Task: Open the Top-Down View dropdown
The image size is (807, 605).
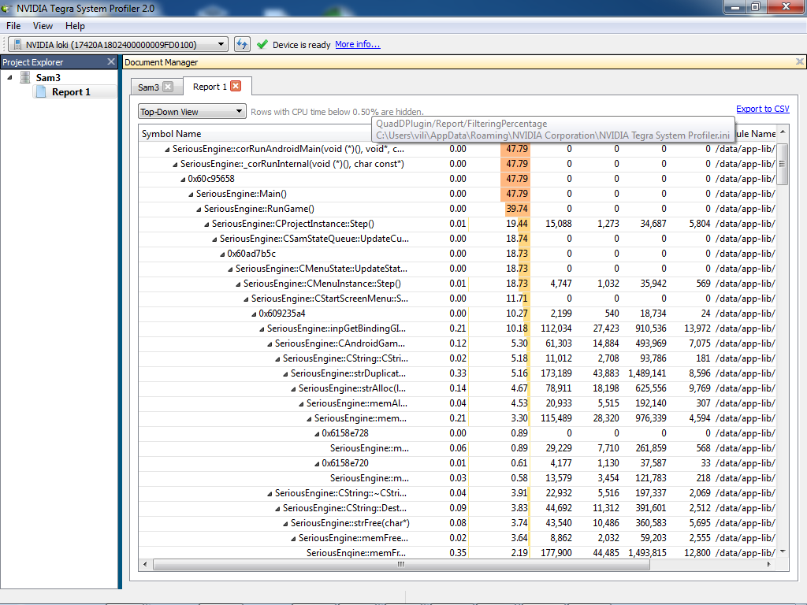Action: click(x=192, y=112)
